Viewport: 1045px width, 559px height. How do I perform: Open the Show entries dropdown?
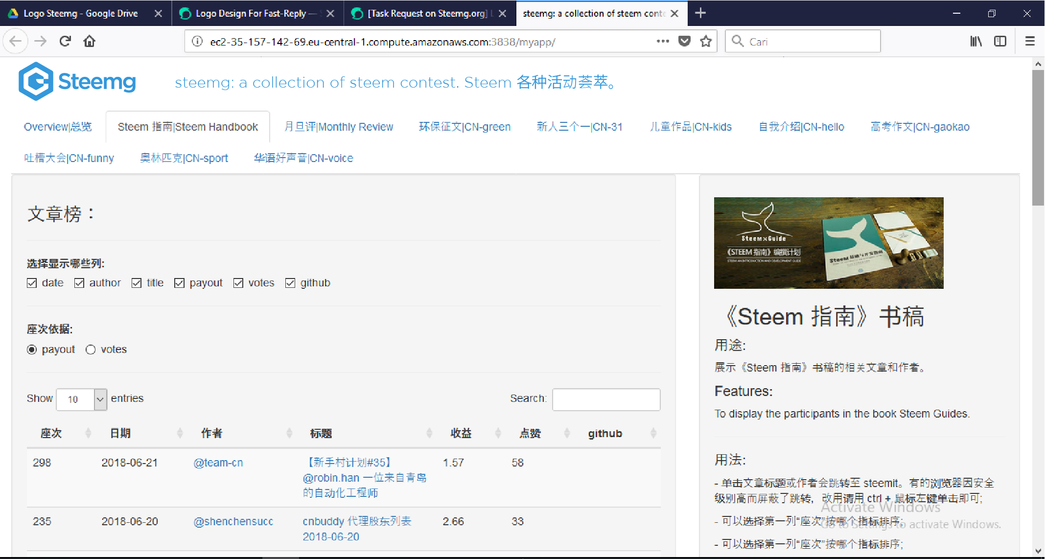tap(82, 399)
